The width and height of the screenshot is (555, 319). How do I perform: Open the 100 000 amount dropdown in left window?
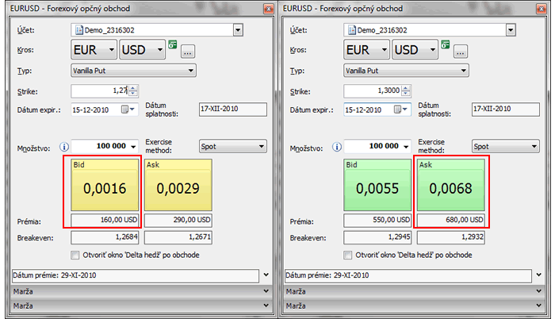pos(133,146)
